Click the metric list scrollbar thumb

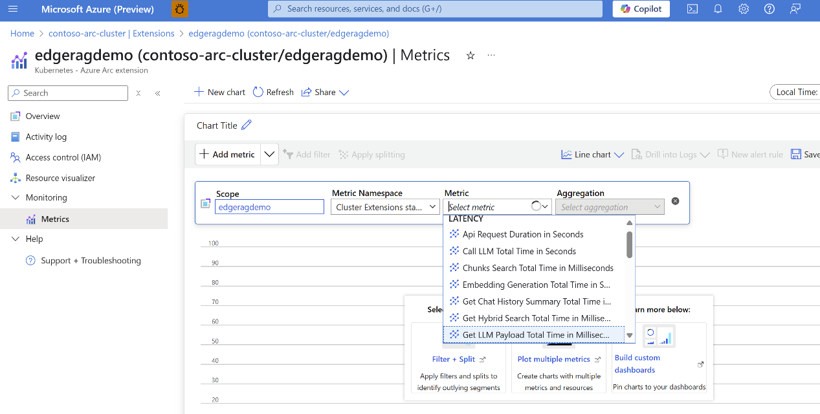(630, 245)
